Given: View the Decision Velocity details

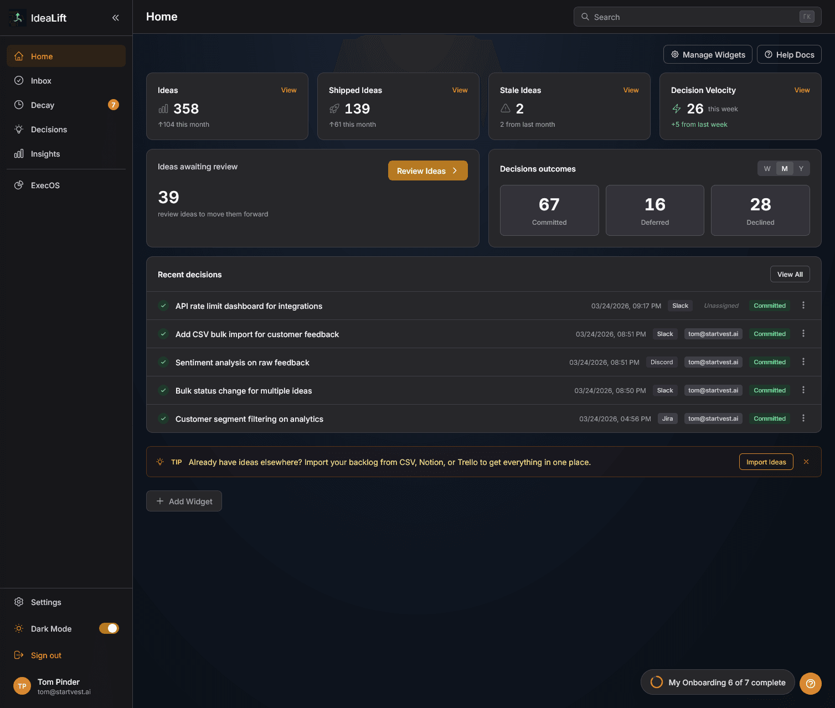Looking at the screenshot, I should (x=802, y=90).
